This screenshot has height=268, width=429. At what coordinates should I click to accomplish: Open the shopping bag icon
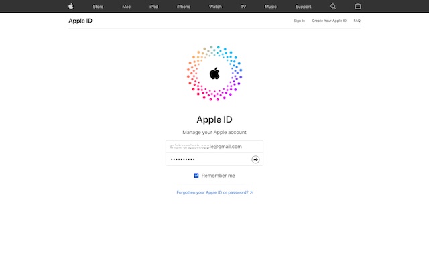point(357,6)
